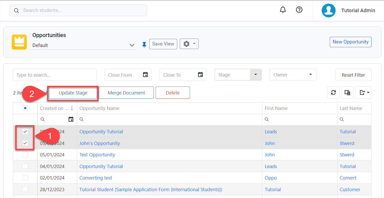The image size is (384, 198).
Task: Click Stwerd in John's Opportunity row
Action: pos(347,143)
